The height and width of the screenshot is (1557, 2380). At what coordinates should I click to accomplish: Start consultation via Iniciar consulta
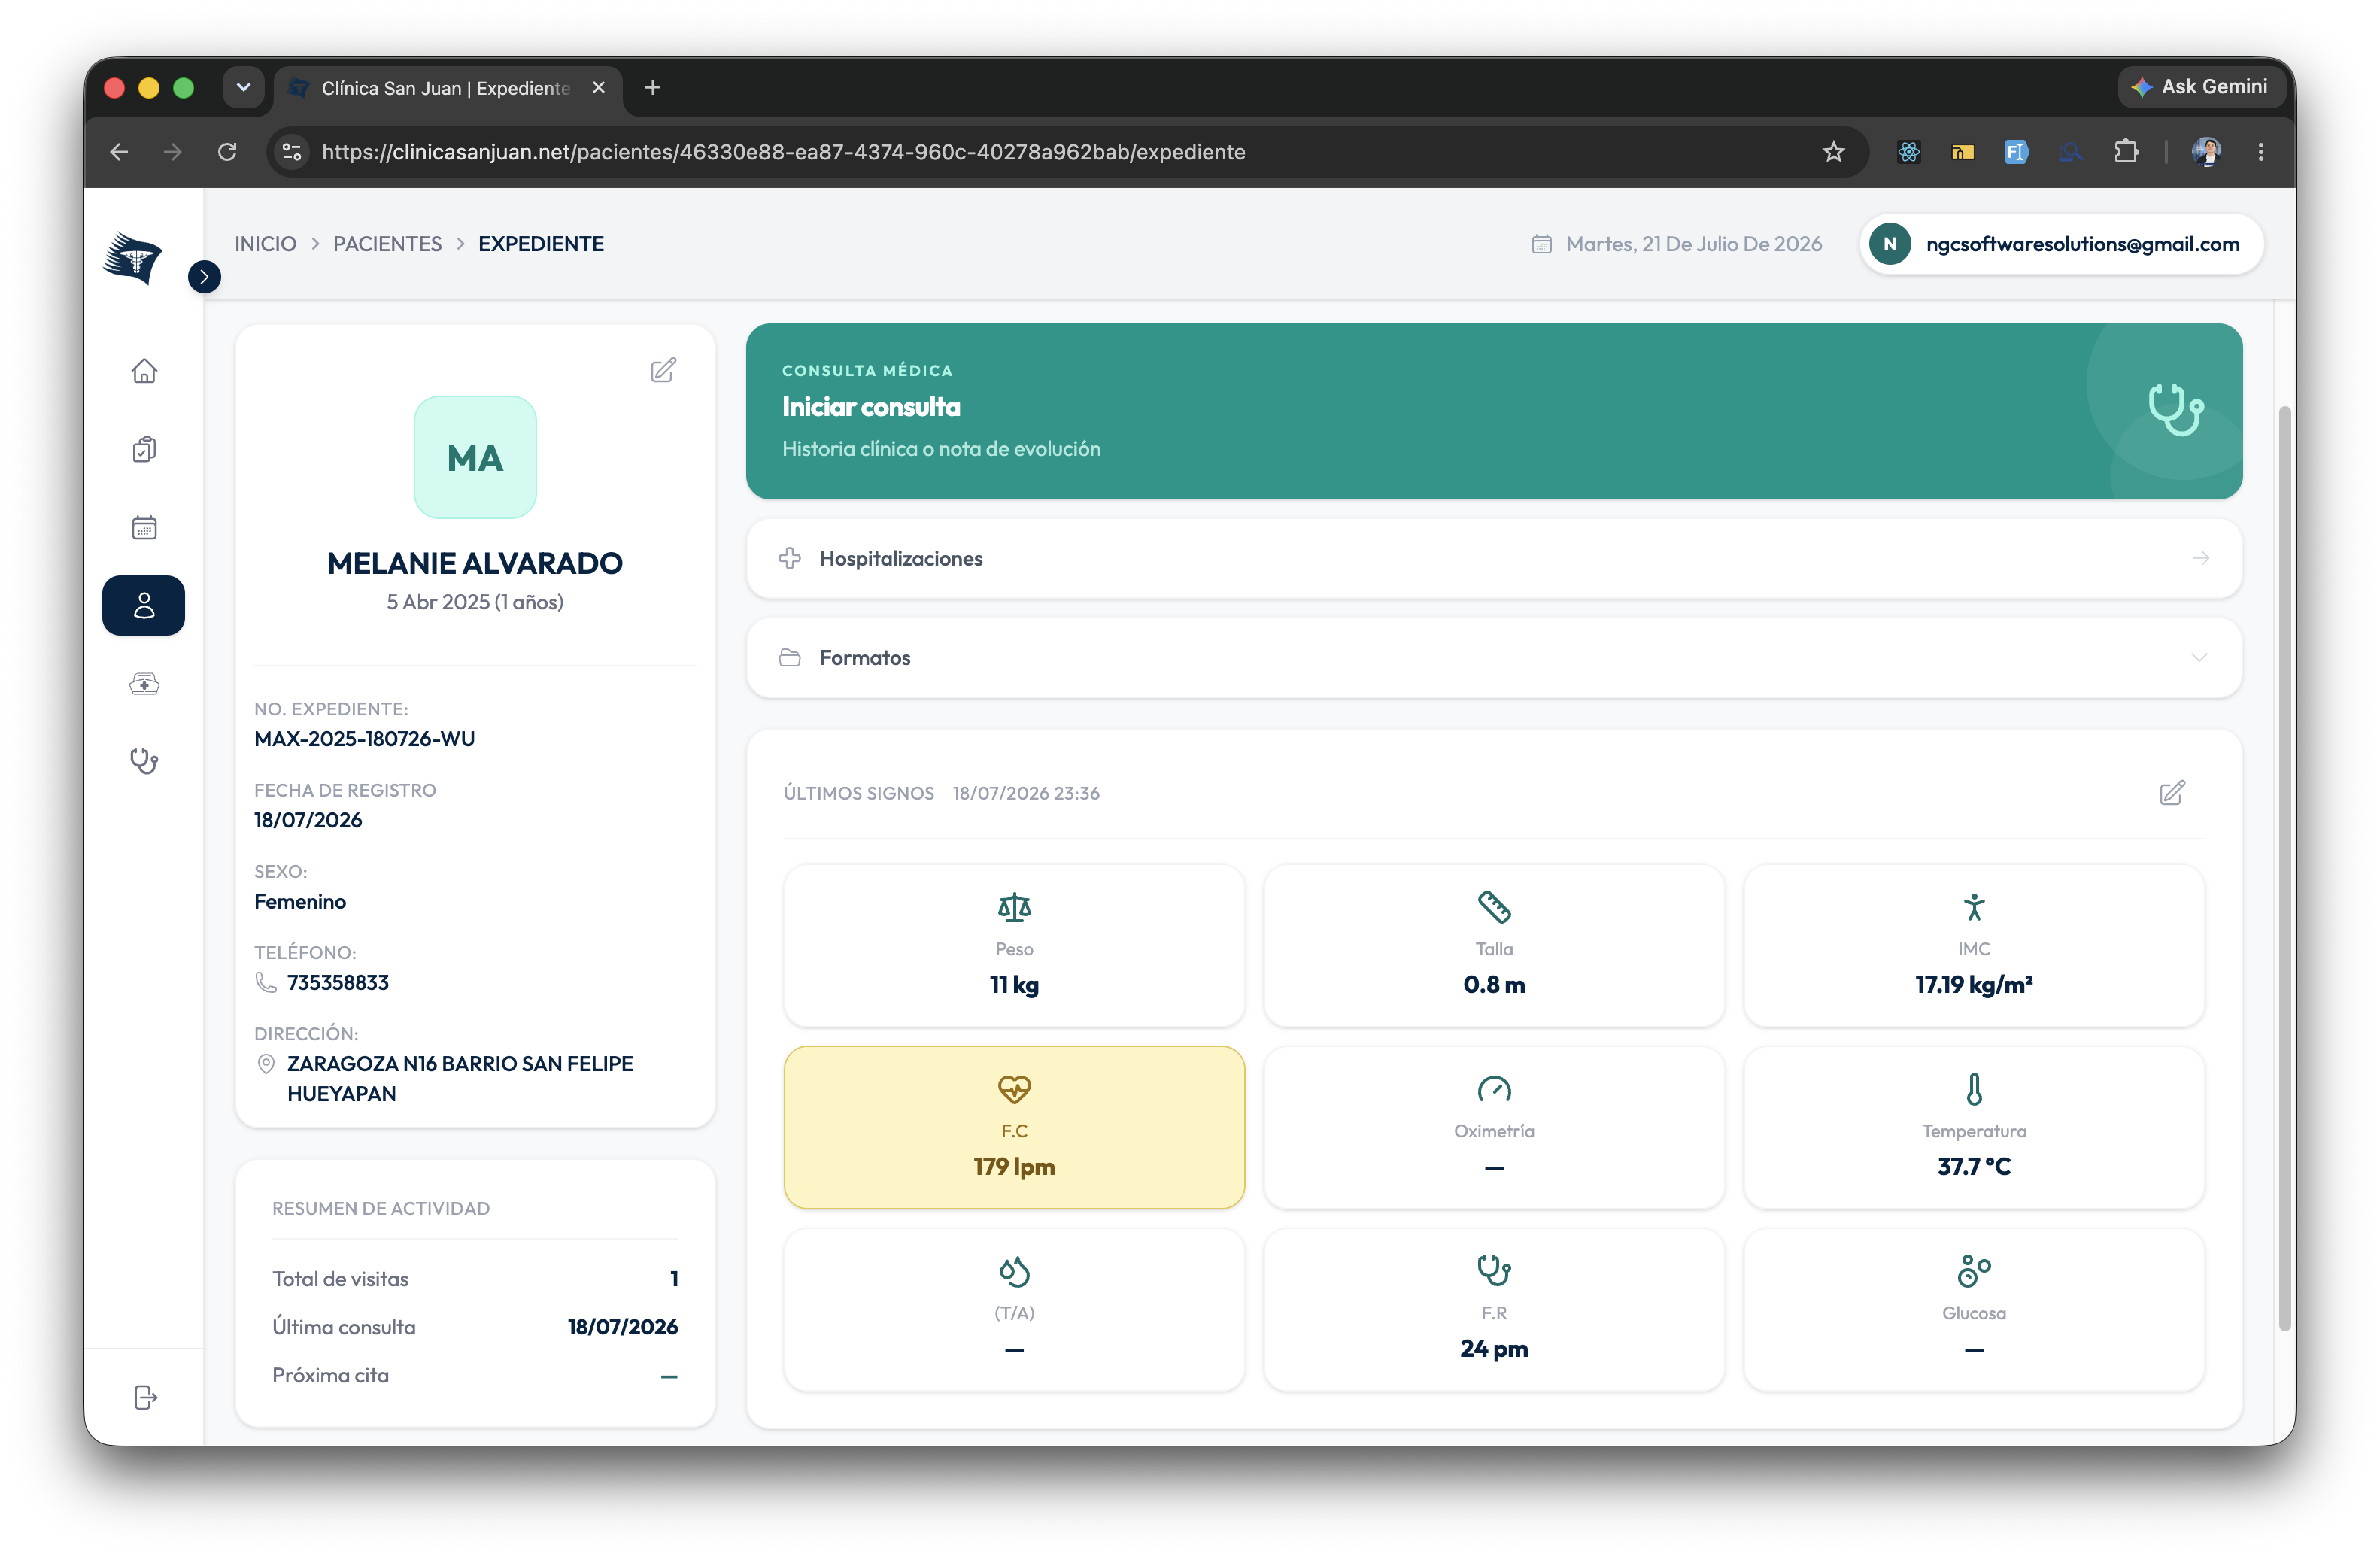click(1494, 411)
